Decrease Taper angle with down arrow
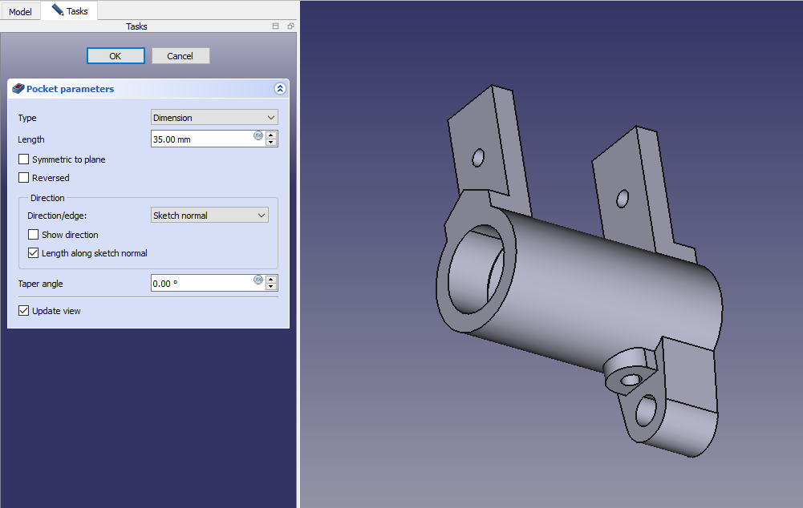 pyautogui.click(x=271, y=287)
